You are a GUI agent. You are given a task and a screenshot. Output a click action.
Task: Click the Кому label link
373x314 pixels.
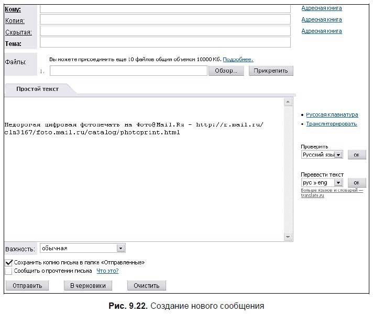tap(13, 9)
